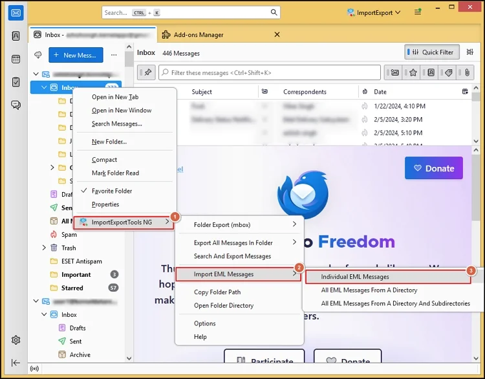This screenshot has height=379, width=485.
Task: Click Filter these messages field
Action: click(270, 72)
